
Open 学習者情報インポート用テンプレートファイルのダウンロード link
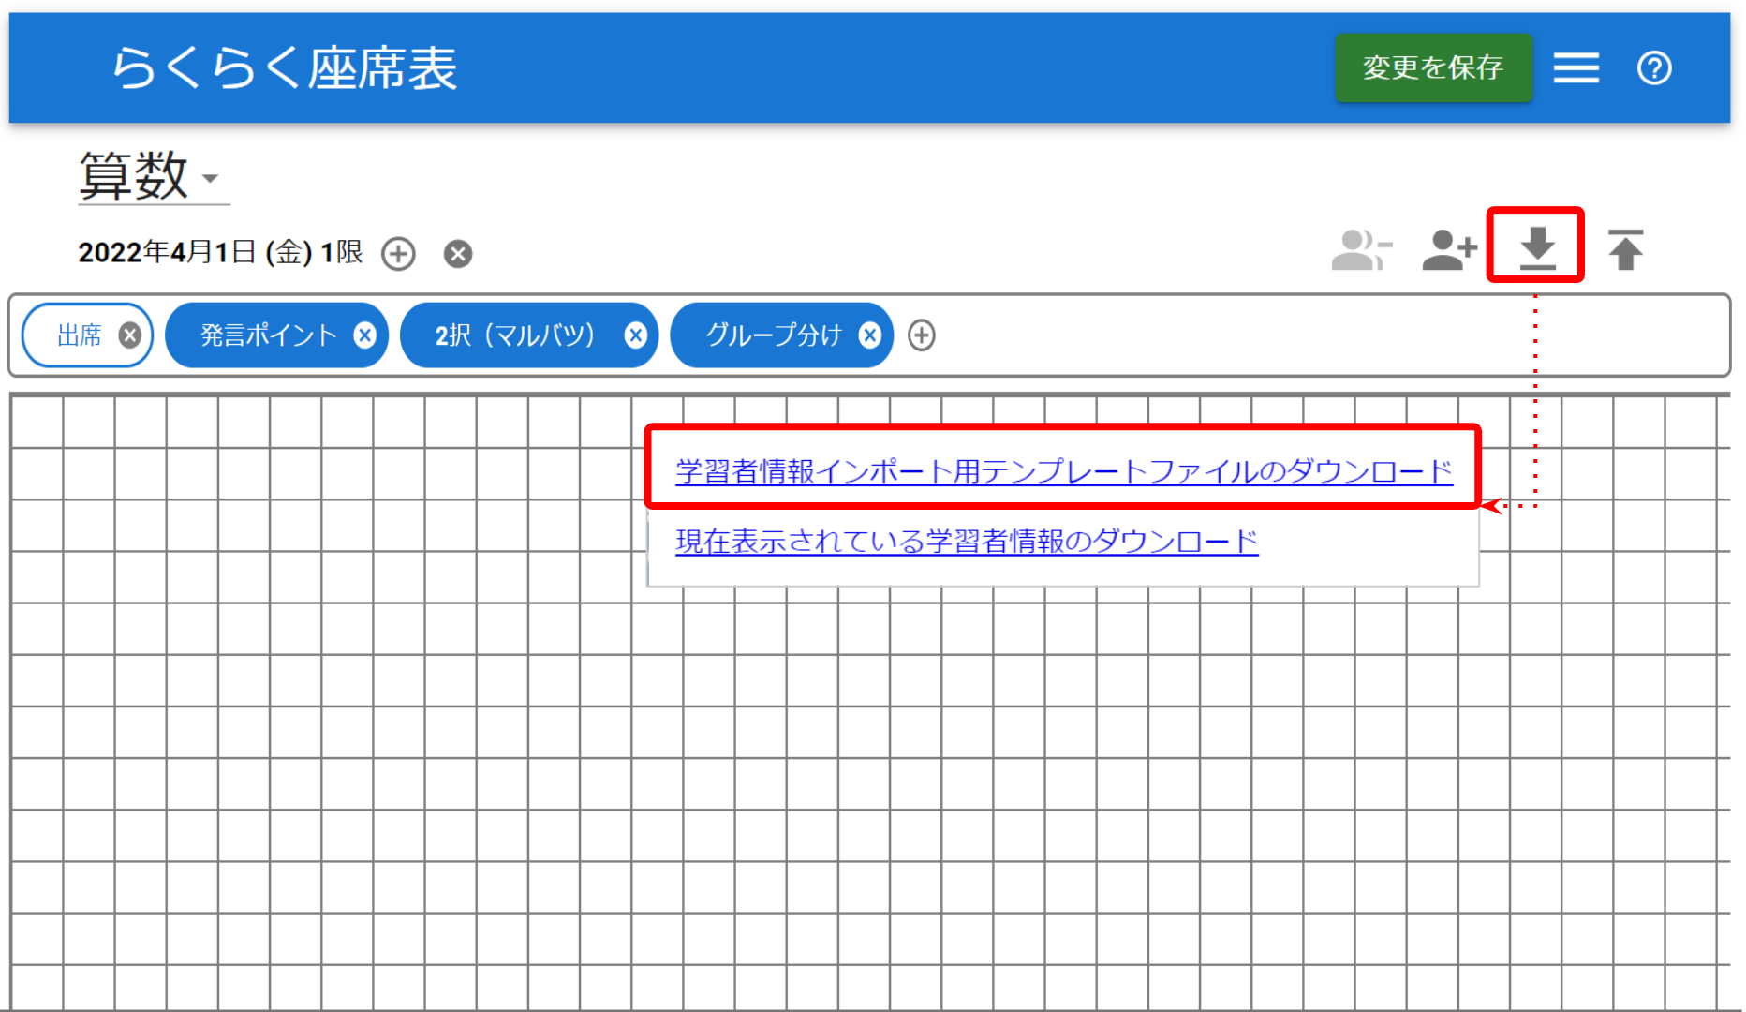[1063, 470]
